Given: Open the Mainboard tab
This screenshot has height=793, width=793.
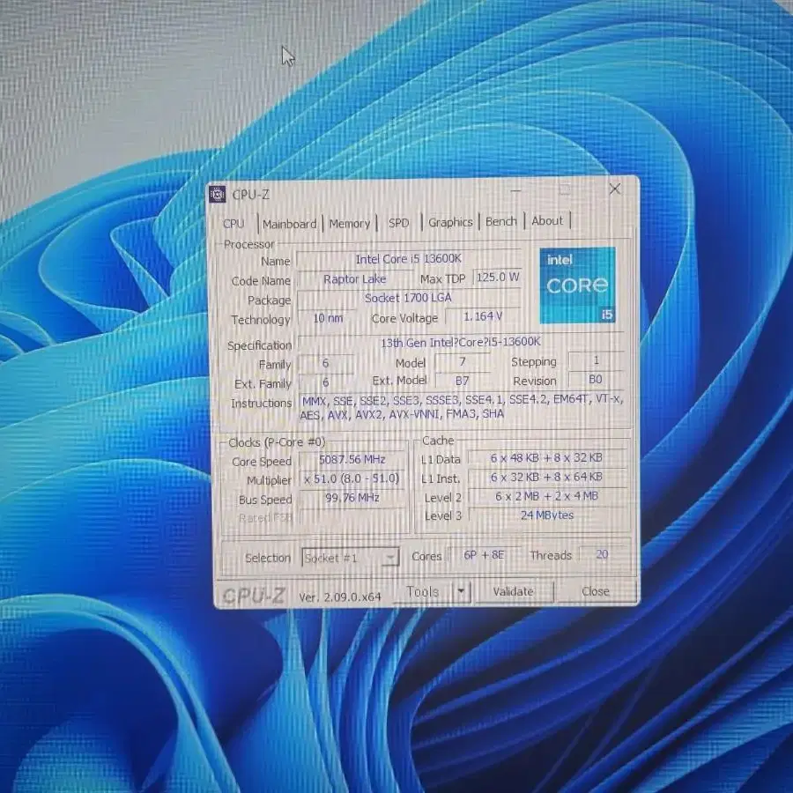Looking at the screenshot, I should click(289, 224).
